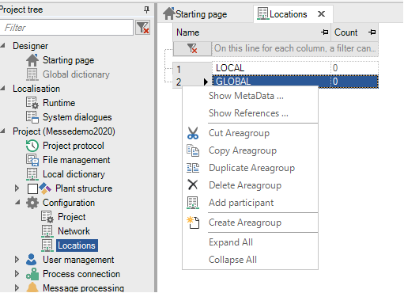Screen dimensions: 404x293
Task: Click the Process connection icon
Action: pyautogui.click(x=32, y=274)
